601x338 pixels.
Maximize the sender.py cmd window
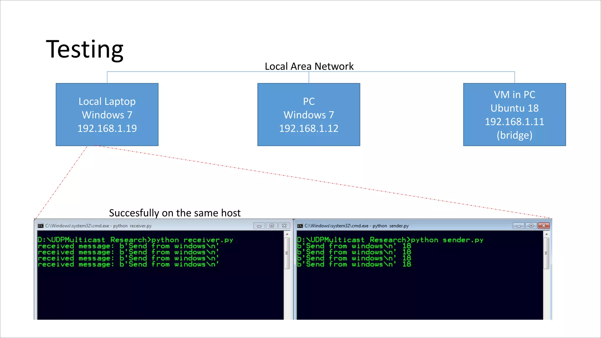[x=531, y=226]
